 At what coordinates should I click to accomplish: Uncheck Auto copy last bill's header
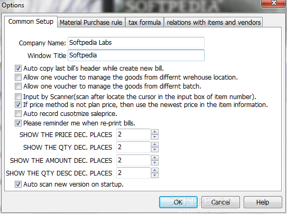18,69
